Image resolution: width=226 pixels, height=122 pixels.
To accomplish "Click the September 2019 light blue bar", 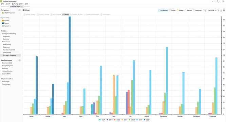I will coord(167,81).
